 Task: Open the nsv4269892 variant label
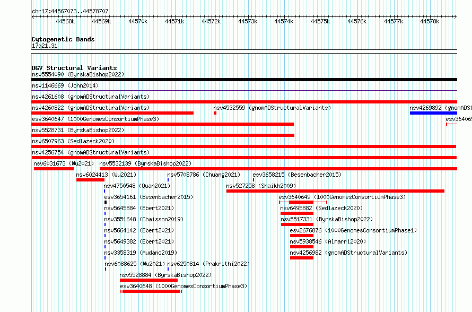point(441,108)
